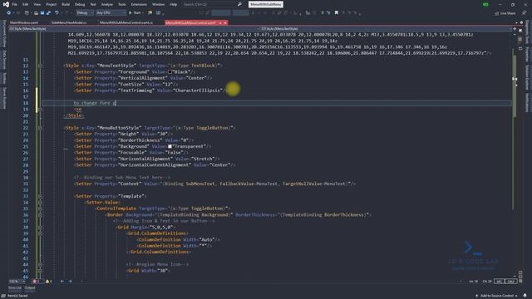Open the Build menu
Viewport: 532px width, 299px height.
coord(66,4)
